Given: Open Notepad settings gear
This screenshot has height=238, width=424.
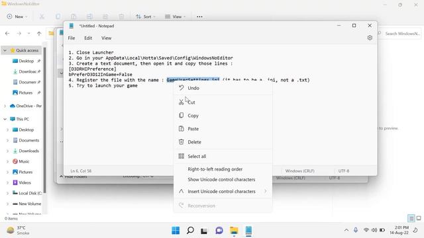Looking at the screenshot, I should (370, 38).
